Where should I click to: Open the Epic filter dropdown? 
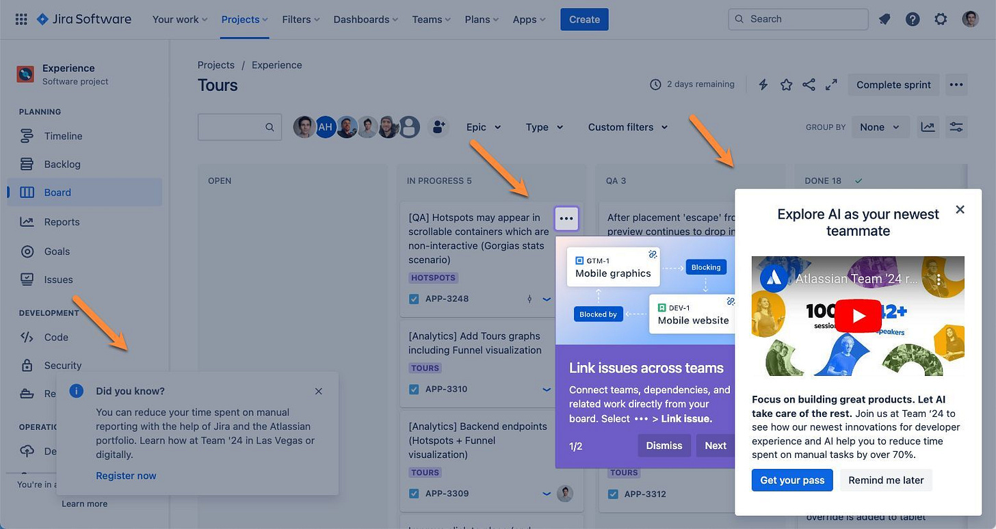point(484,127)
